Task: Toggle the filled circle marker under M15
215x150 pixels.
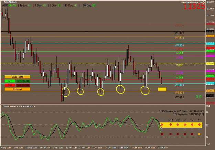Action: 170,129
